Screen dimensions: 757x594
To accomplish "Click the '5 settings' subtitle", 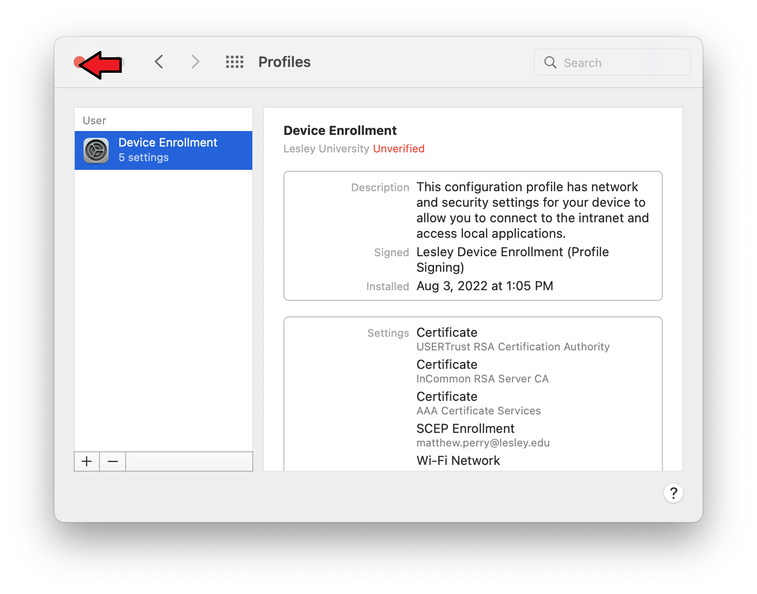I will tap(144, 158).
